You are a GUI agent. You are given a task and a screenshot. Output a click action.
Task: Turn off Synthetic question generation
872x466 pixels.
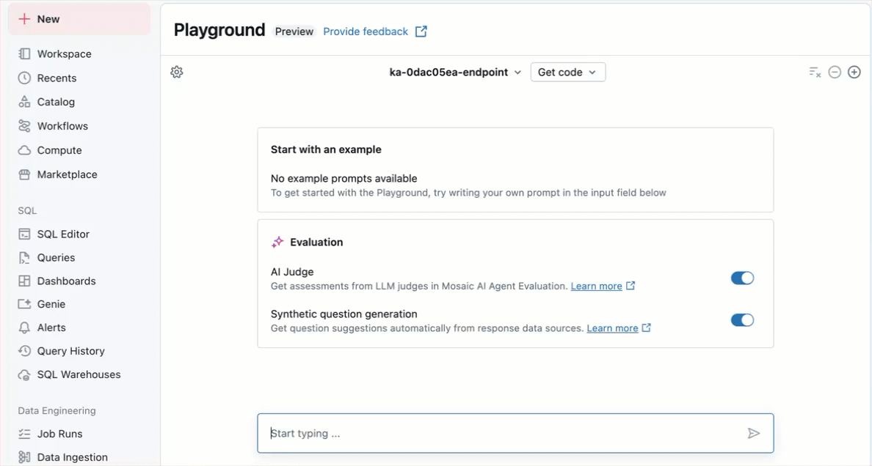click(x=742, y=320)
